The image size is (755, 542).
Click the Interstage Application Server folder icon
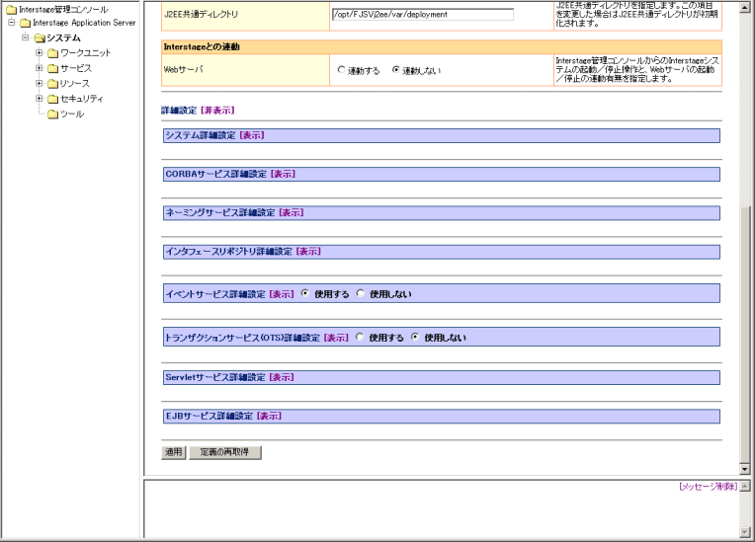coord(25,23)
